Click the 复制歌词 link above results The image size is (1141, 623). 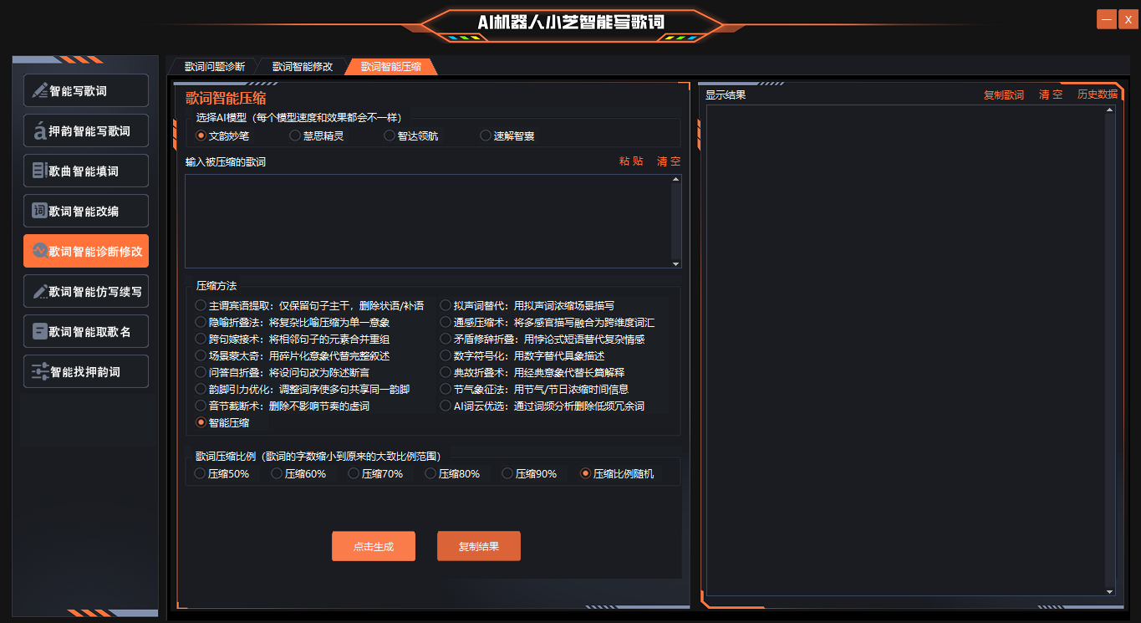coord(1003,94)
